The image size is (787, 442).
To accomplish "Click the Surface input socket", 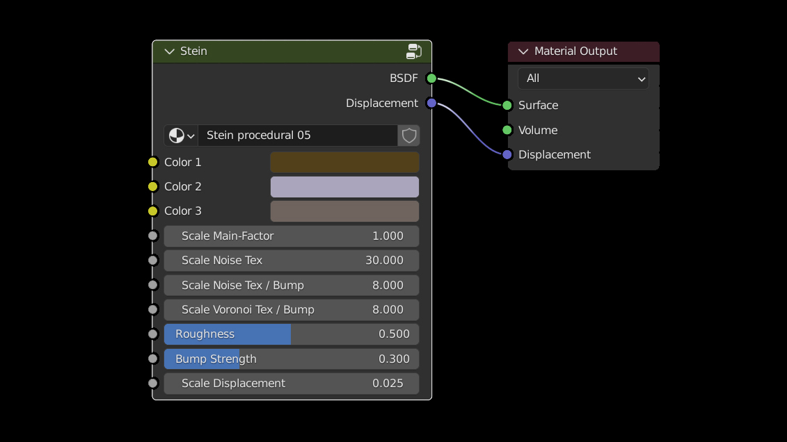I will 507,106.
